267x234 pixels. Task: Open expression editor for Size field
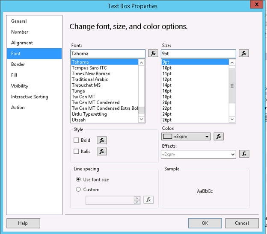(x=244, y=53)
